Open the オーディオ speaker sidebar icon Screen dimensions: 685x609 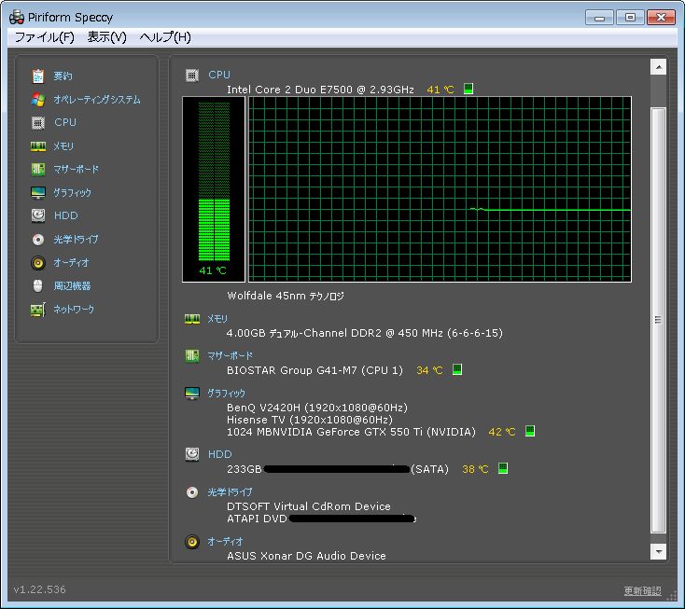pyautogui.click(x=38, y=263)
